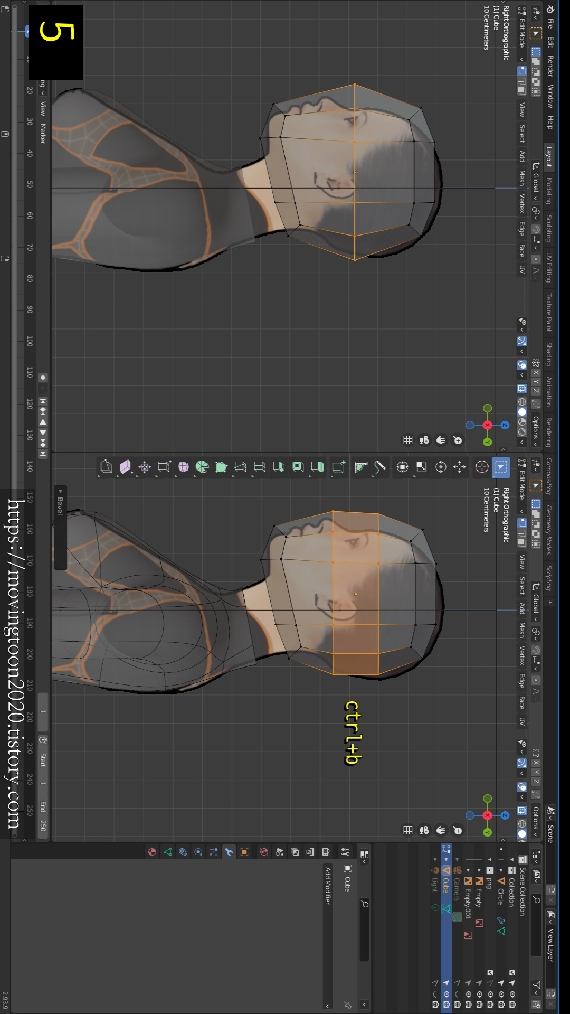Toggle snapping magnet in toolbar-less viewport
This screenshot has width=570, height=1014.
click(536, 229)
